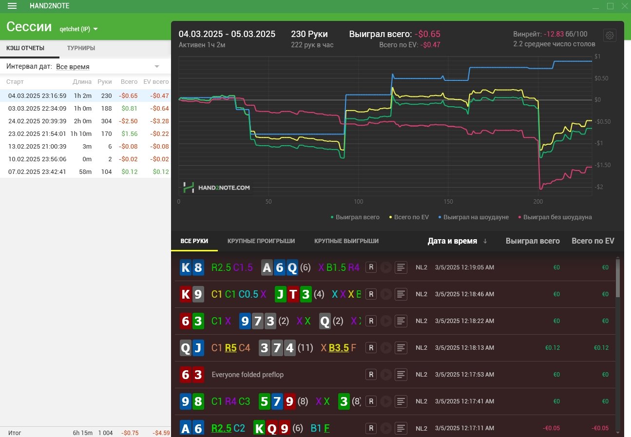Select session 10.02.2025 23:56:06
The image size is (631, 437).
coord(85,159)
